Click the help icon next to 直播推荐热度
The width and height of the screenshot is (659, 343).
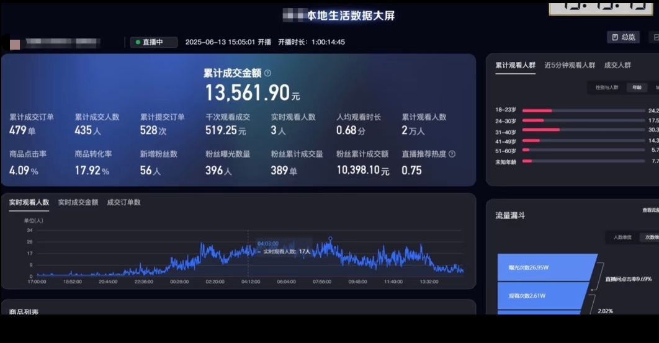(452, 154)
